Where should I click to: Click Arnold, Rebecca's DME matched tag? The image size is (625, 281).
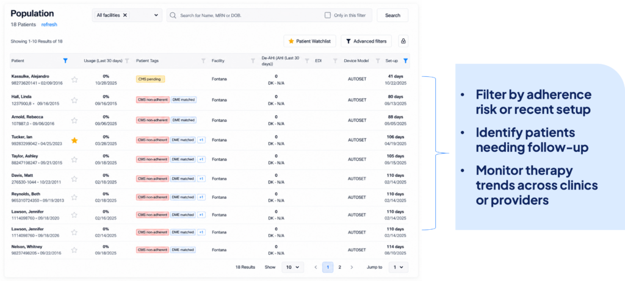point(183,120)
